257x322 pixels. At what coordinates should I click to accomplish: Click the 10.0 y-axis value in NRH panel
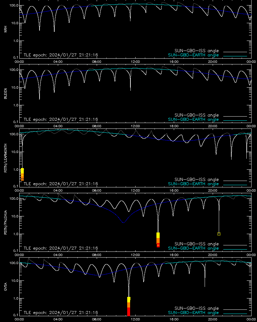pyautogui.click(x=14, y=23)
